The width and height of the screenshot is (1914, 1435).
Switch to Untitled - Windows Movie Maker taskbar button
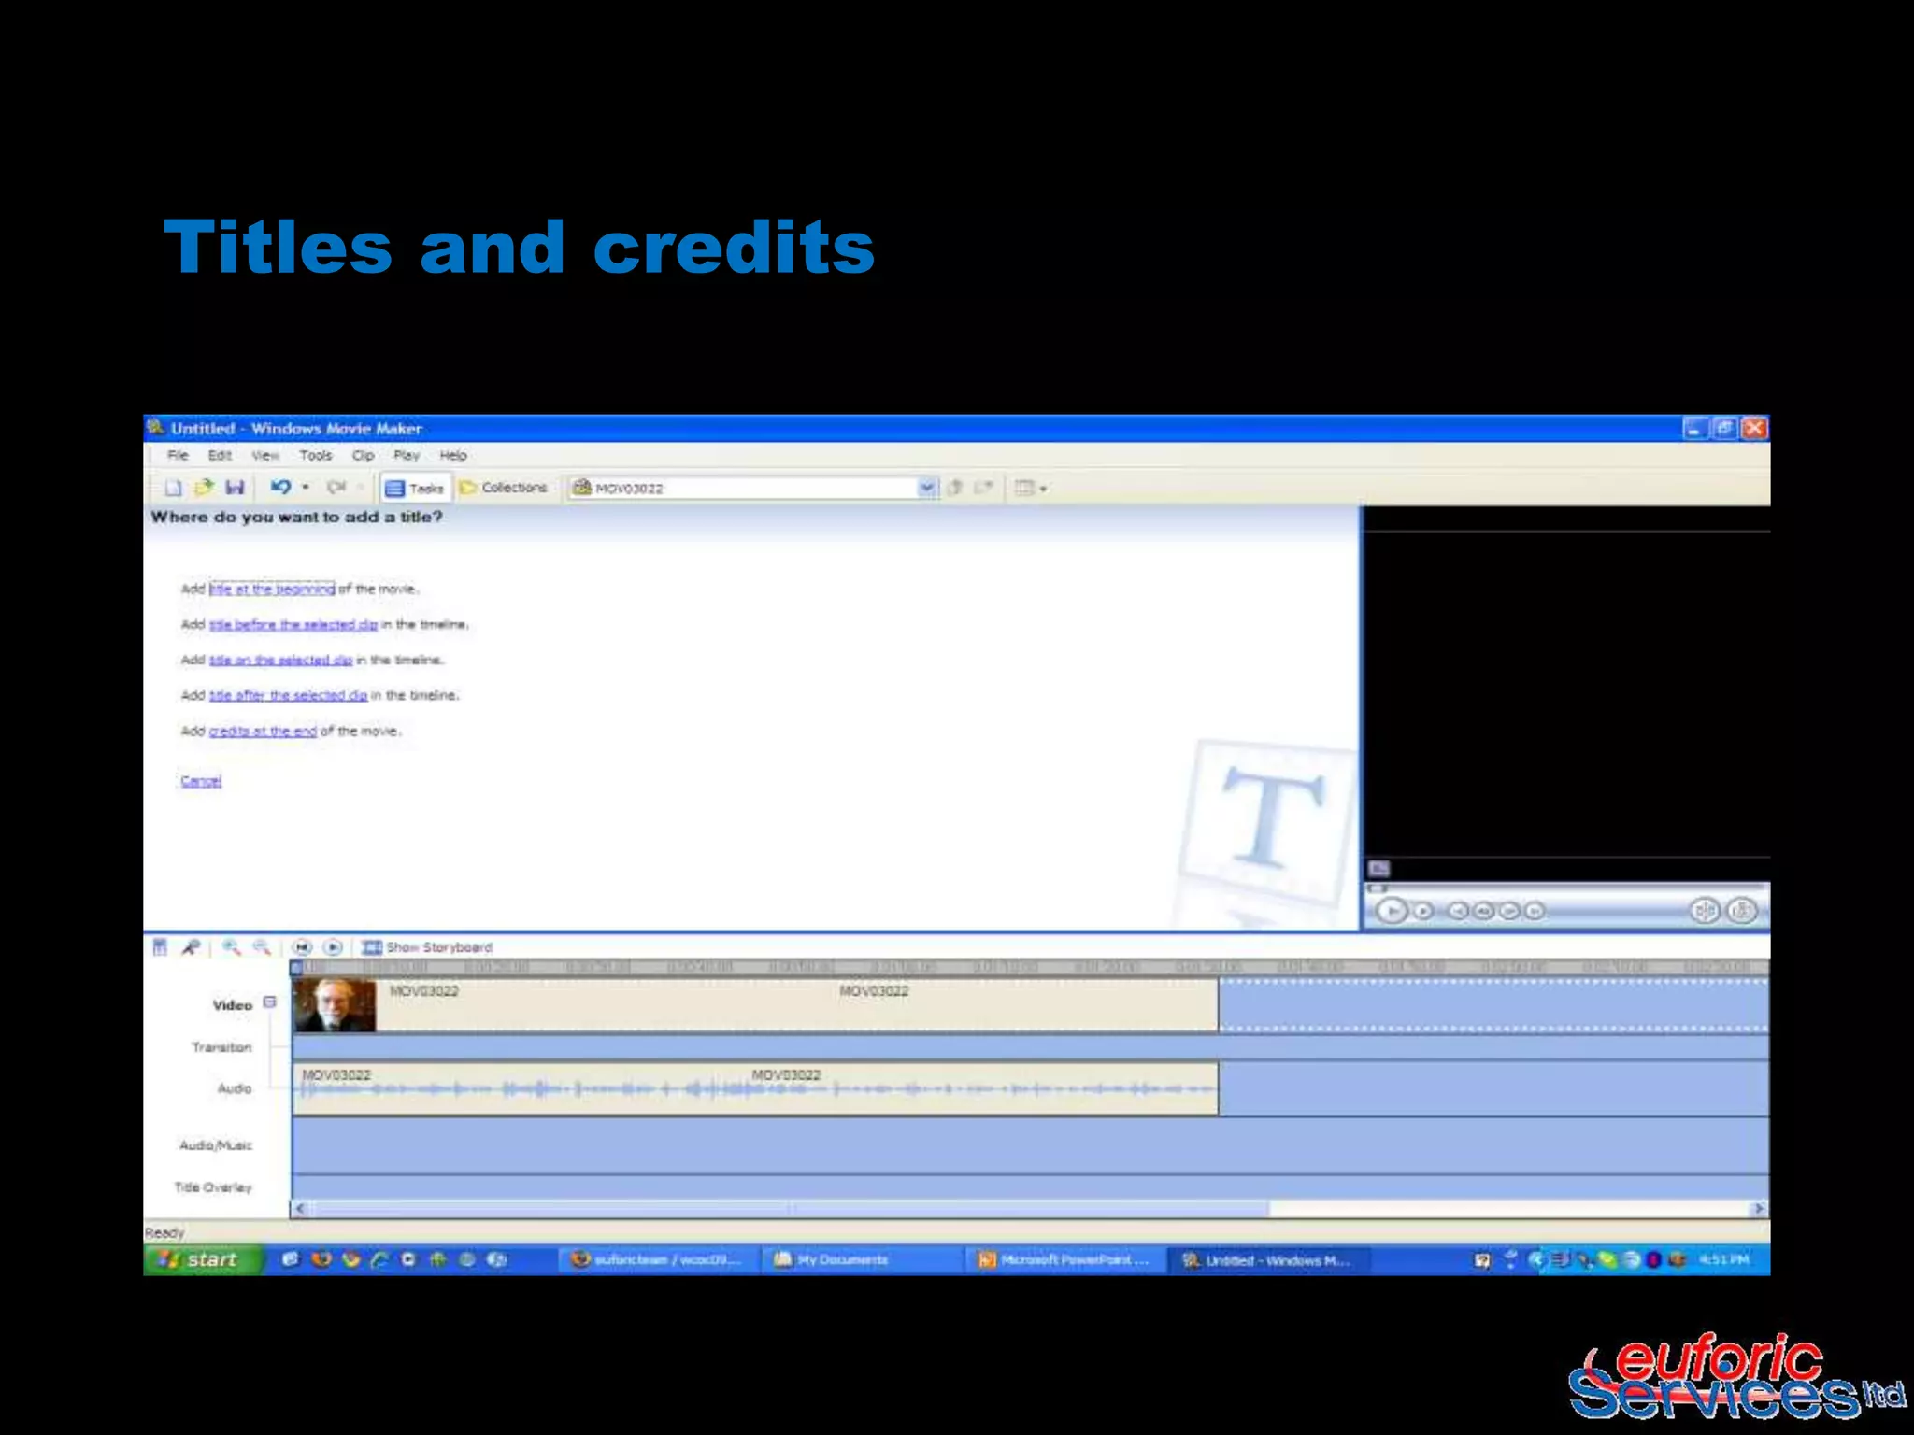click(1267, 1260)
